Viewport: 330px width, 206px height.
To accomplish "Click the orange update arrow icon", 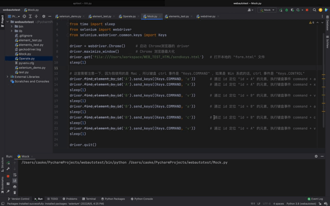I will coord(320,10).
